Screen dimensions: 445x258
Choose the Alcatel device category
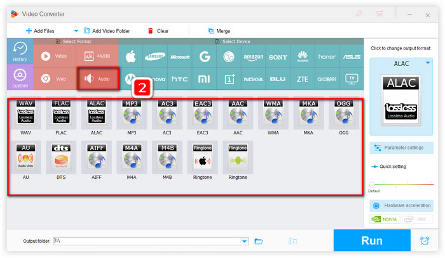pos(327,79)
